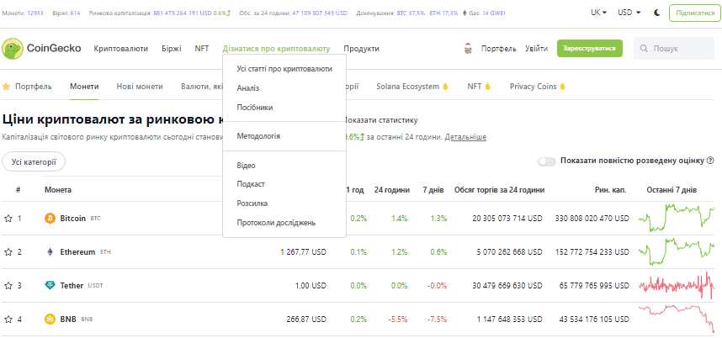Click Показати статистику link

click(x=382, y=120)
